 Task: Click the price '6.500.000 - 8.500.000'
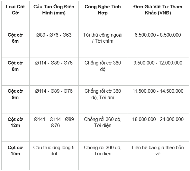click(158, 35)
